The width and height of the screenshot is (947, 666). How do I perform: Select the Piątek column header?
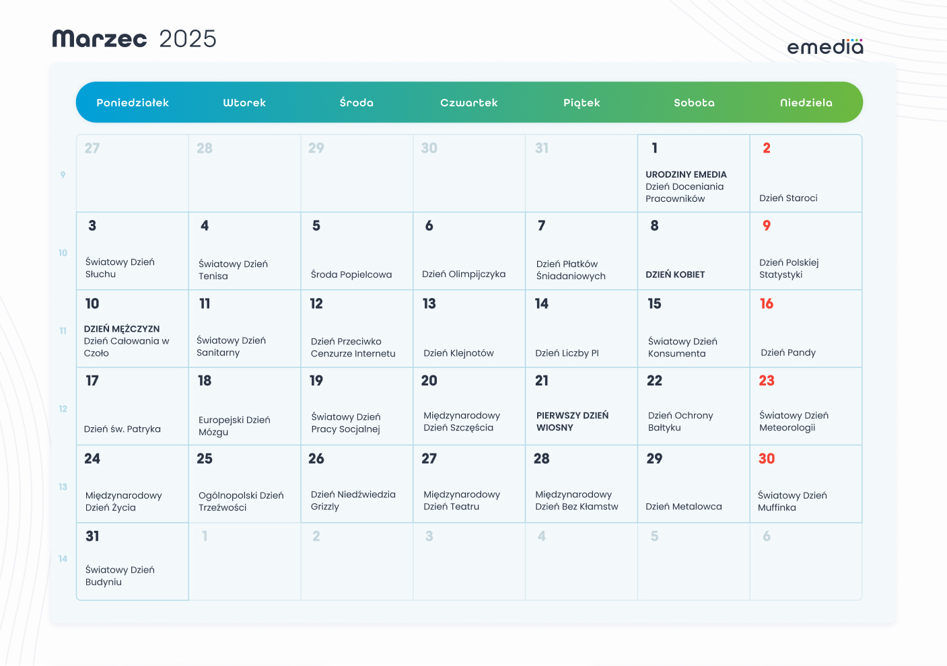tap(582, 103)
